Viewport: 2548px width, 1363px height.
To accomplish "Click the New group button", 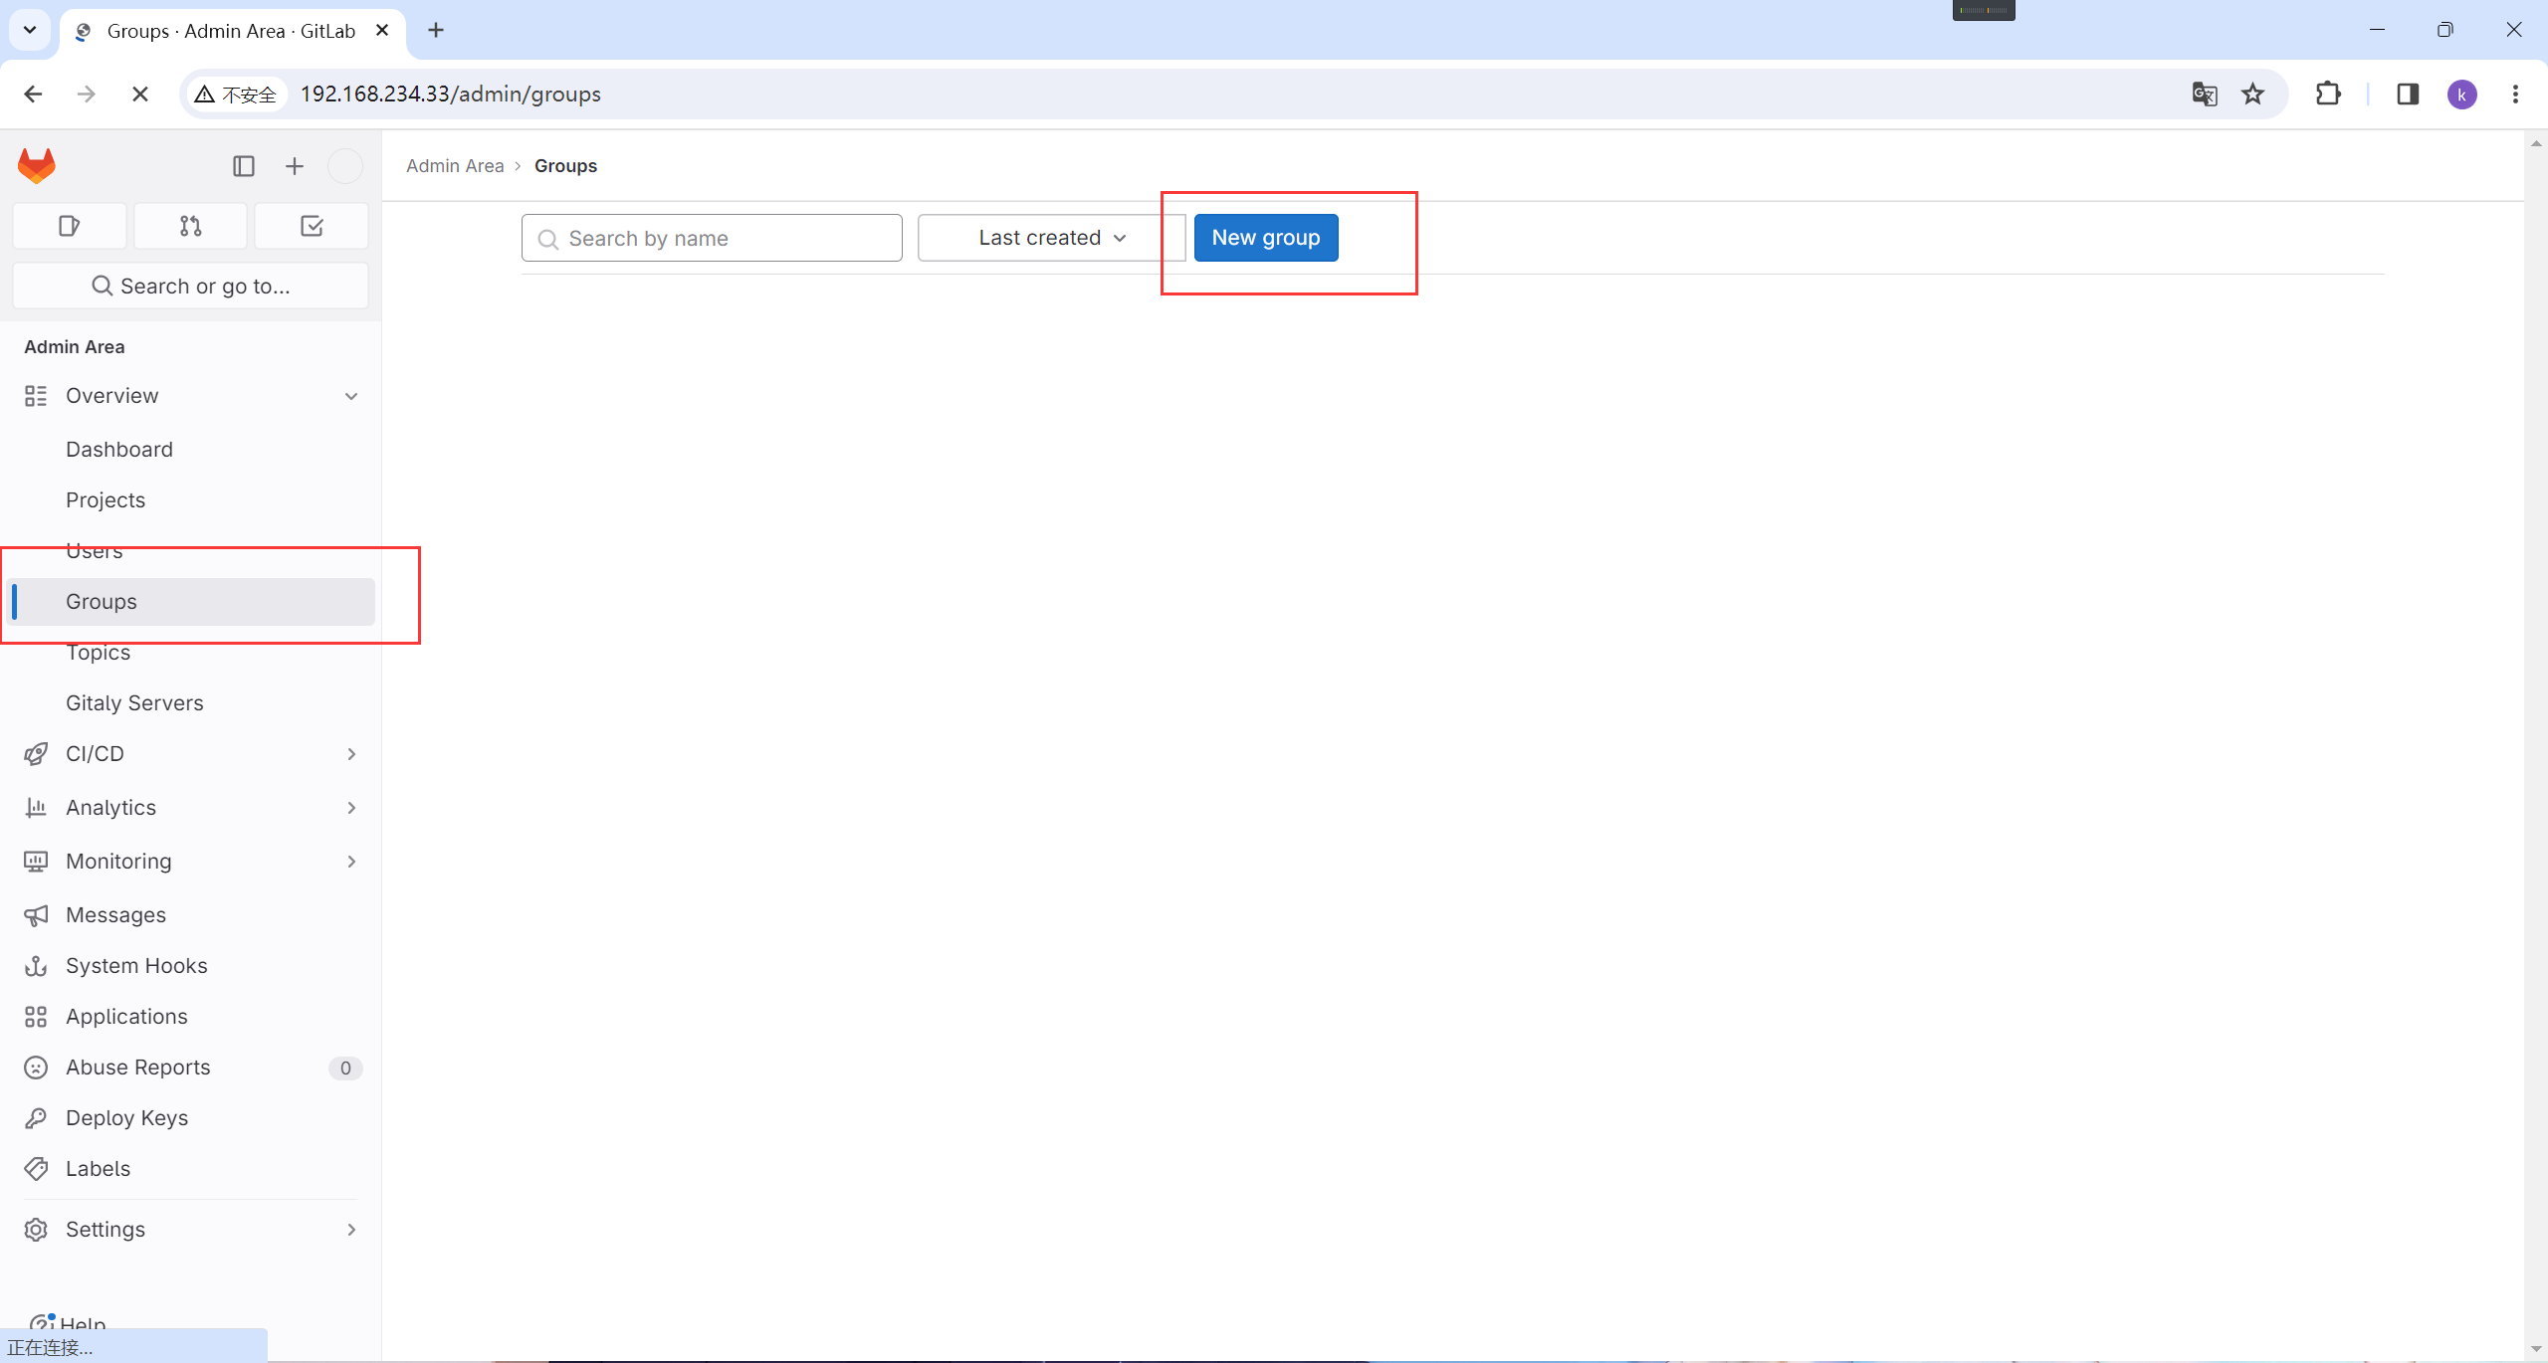I will pos(1265,238).
